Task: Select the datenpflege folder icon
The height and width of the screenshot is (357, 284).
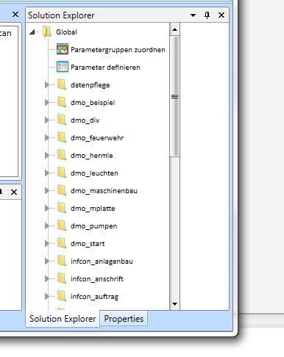Action: [62, 84]
